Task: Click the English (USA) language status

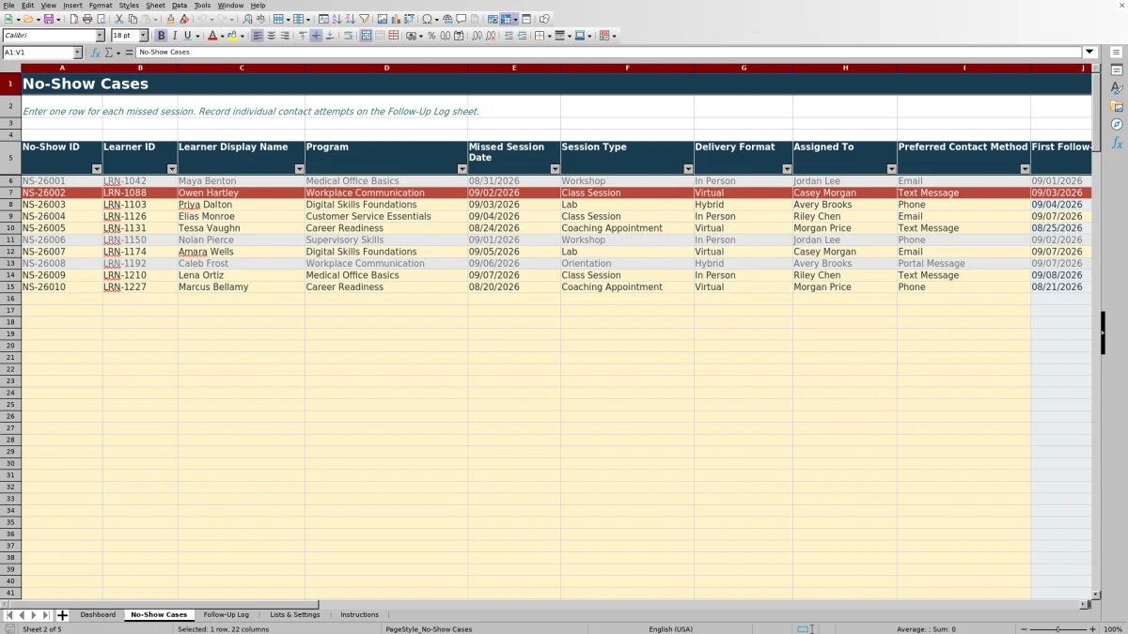Action: click(x=670, y=629)
